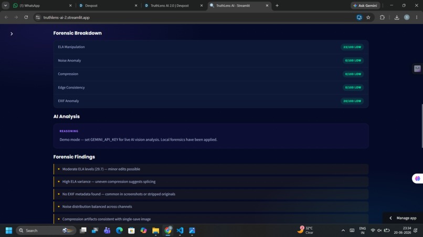Expand the Streamlit sidebar chevron
The image size is (423, 237).
(12, 33)
